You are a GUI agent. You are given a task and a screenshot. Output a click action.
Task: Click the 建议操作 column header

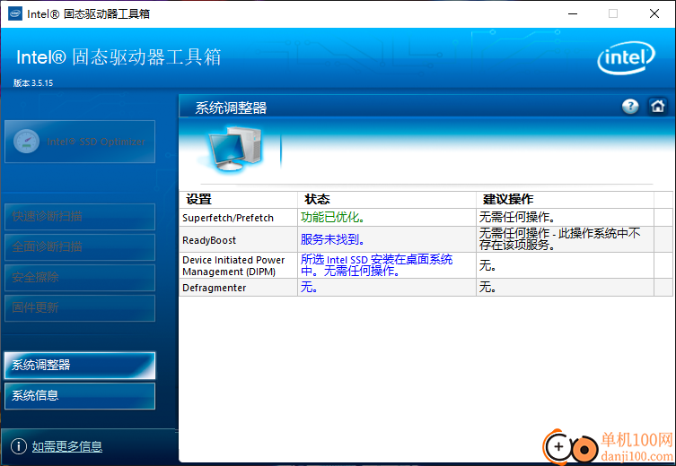(x=508, y=199)
